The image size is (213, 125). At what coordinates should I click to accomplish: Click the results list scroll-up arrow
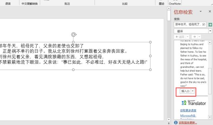click(x=210, y=43)
